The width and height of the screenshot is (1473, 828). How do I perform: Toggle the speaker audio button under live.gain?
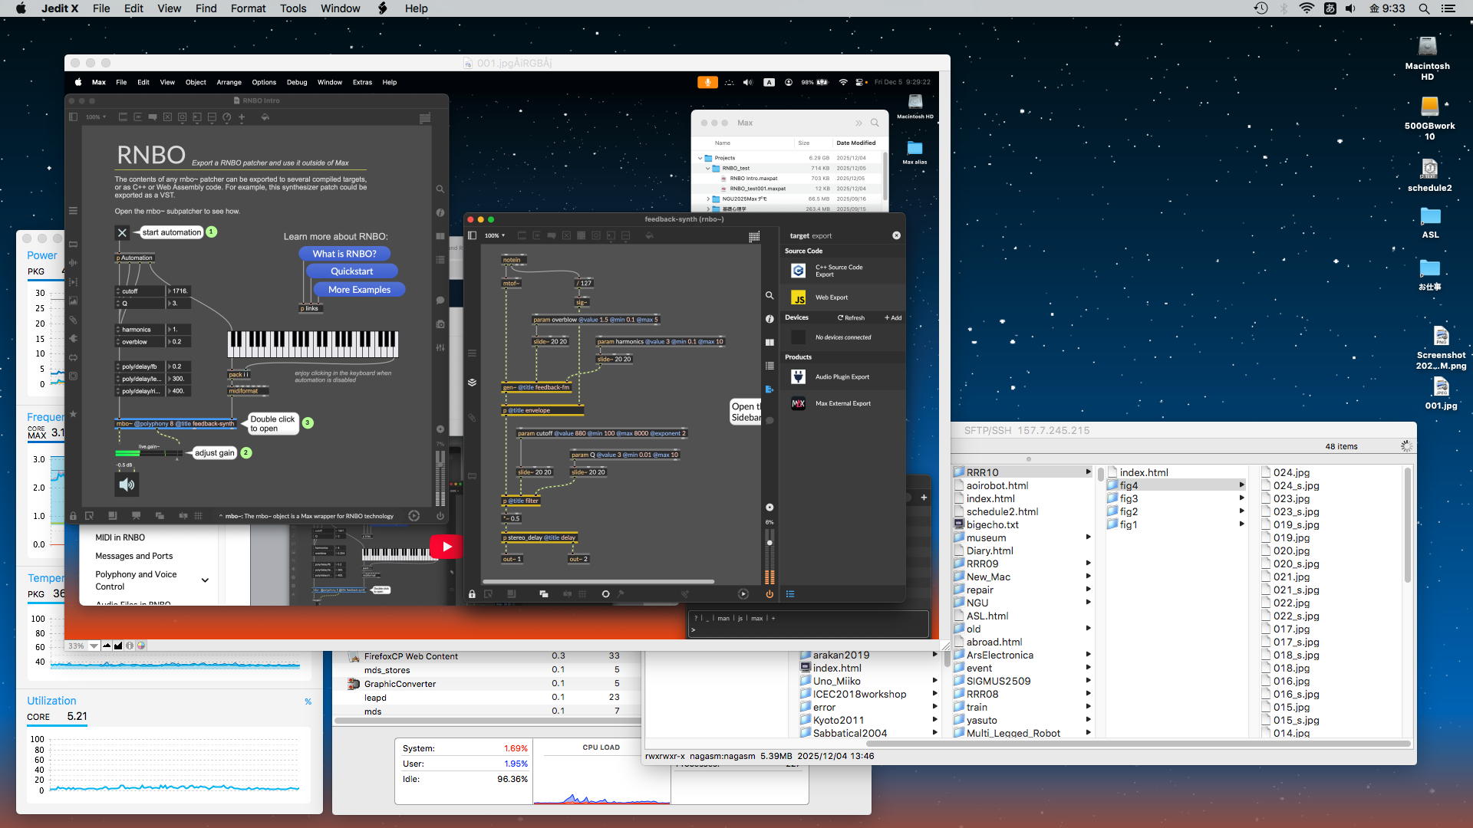(x=127, y=485)
